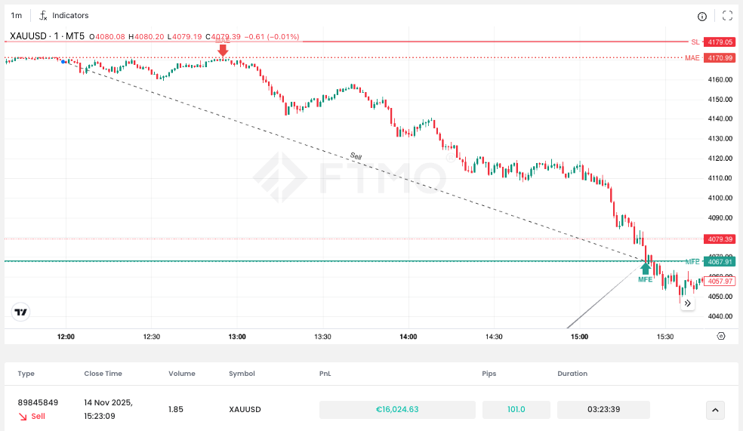The image size is (743, 431).
Task: Click the 4057.97 current price label
Action: click(718, 281)
